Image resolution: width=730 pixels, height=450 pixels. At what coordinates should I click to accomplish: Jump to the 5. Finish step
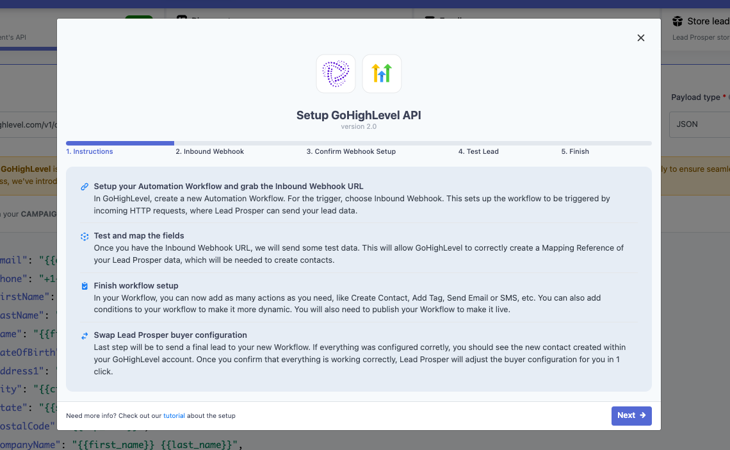tap(574, 151)
